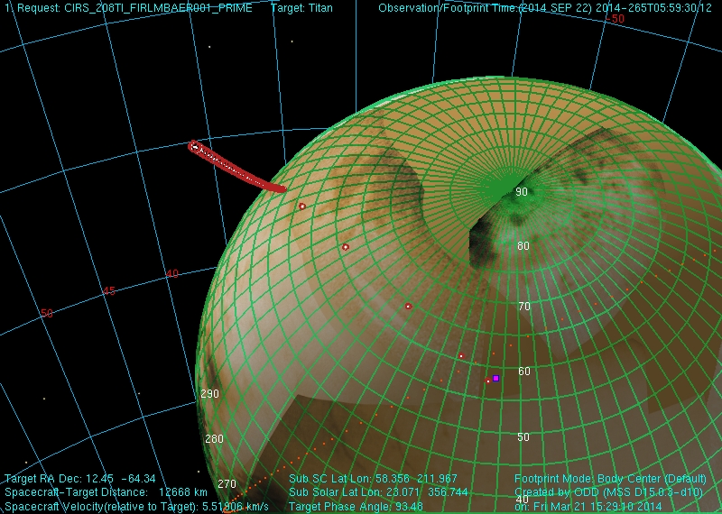Click the '80' latitude label
The width and height of the screenshot is (722, 514).
(523, 246)
